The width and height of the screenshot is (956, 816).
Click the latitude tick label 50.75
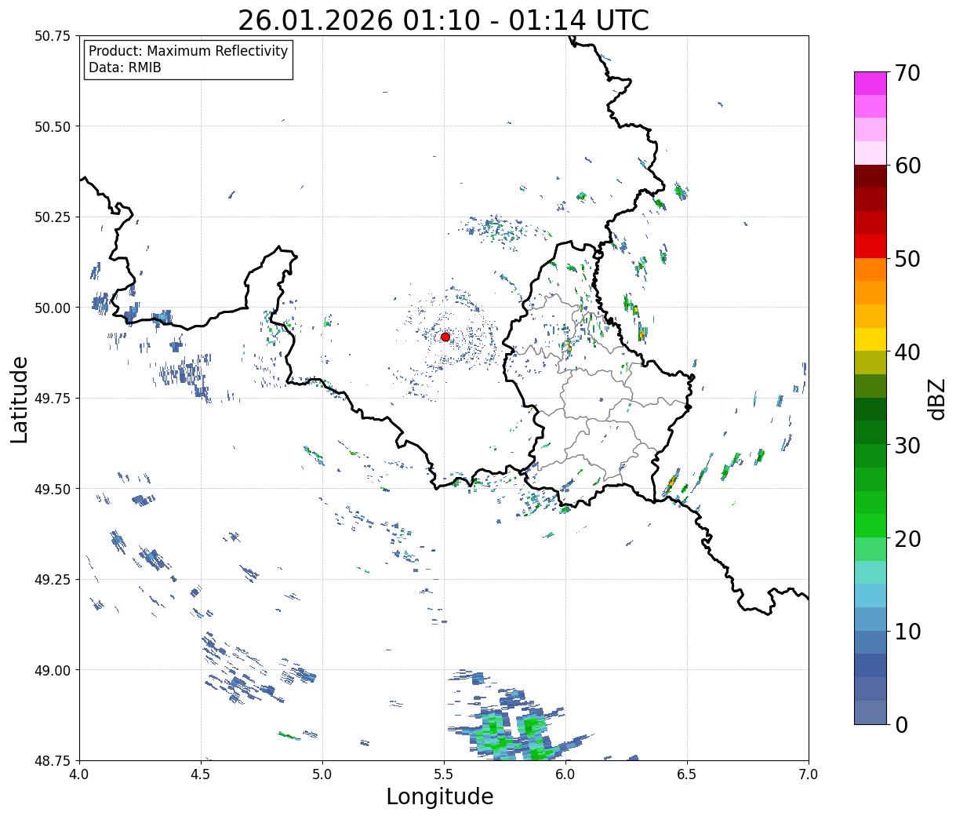(52, 36)
